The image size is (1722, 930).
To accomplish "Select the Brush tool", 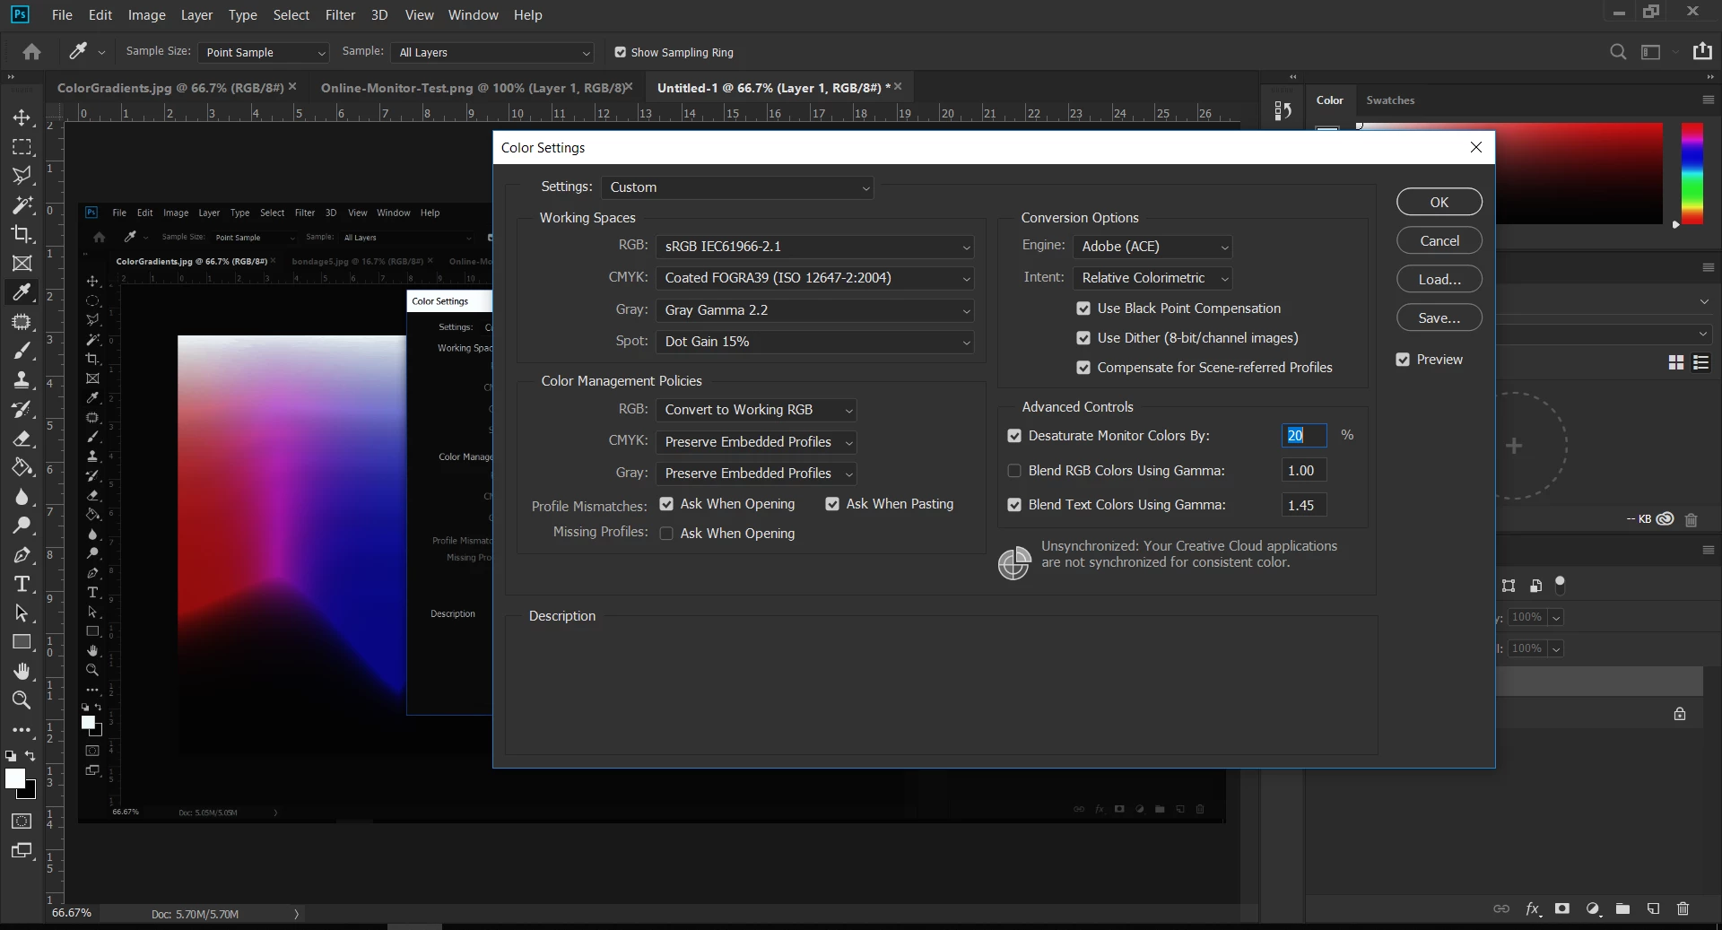I will click(x=22, y=351).
